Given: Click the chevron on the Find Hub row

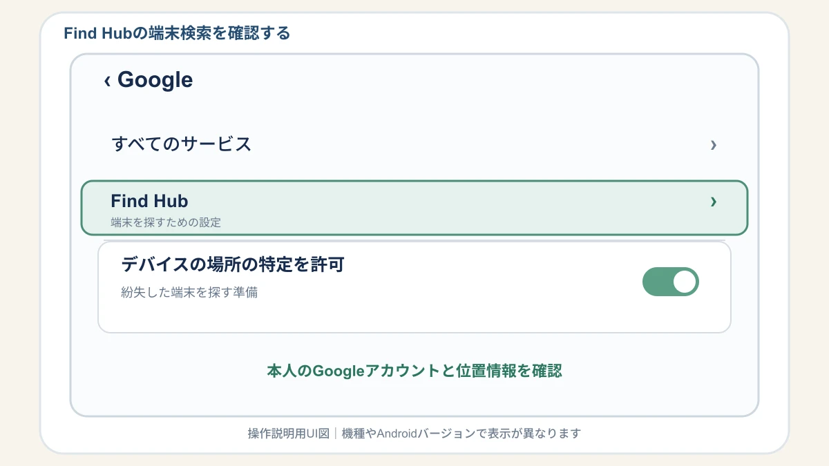Looking at the screenshot, I should click(x=714, y=202).
